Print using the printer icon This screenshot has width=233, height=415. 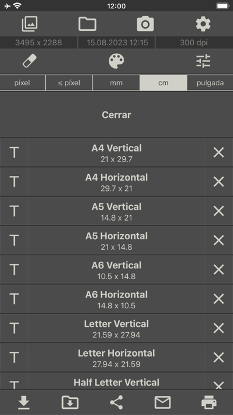point(209,402)
